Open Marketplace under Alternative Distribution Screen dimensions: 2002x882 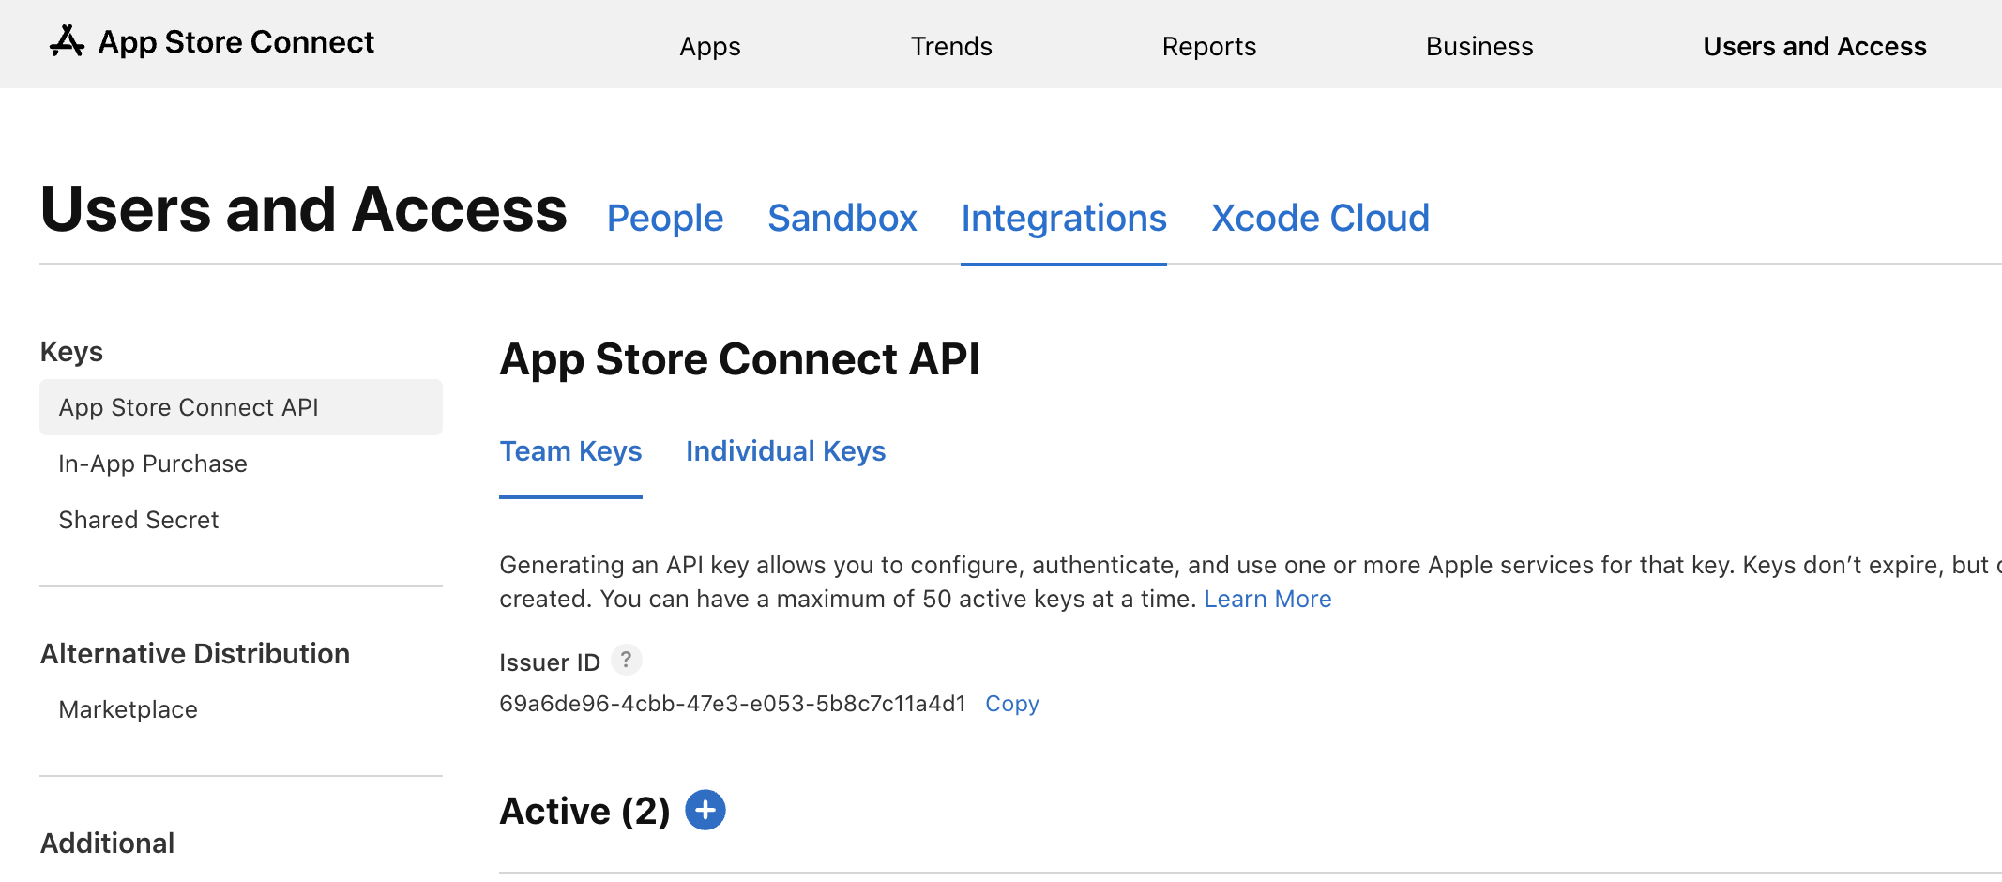pos(129,709)
